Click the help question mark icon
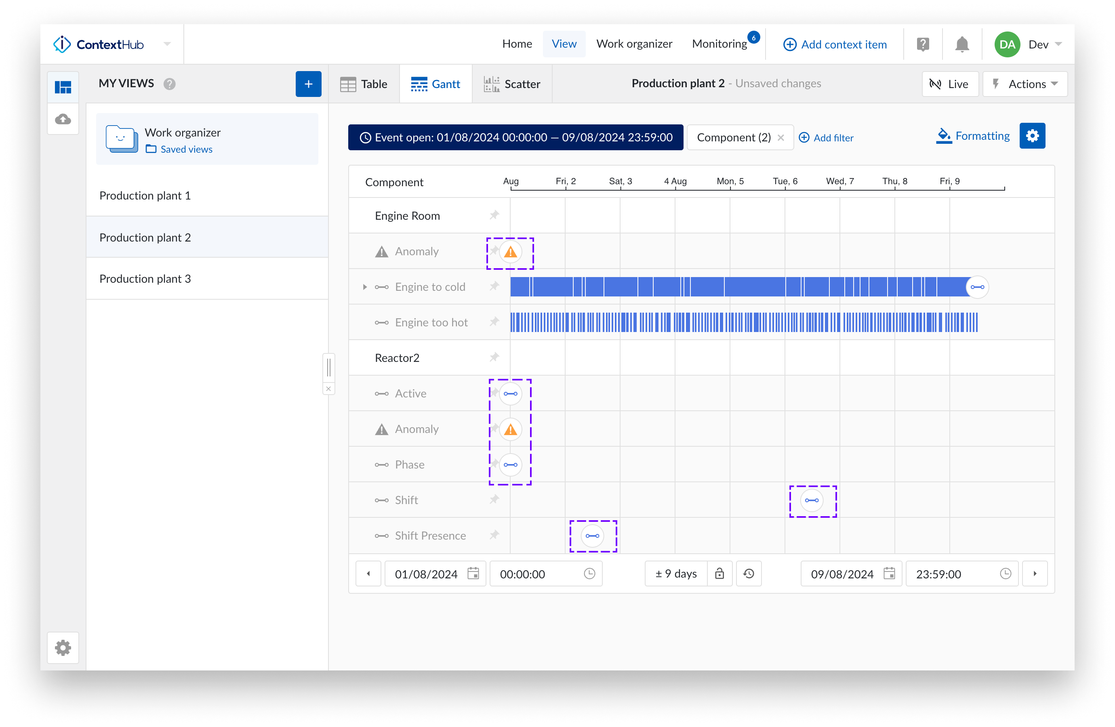Screen dimensions: 1115x727 (x=922, y=44)
